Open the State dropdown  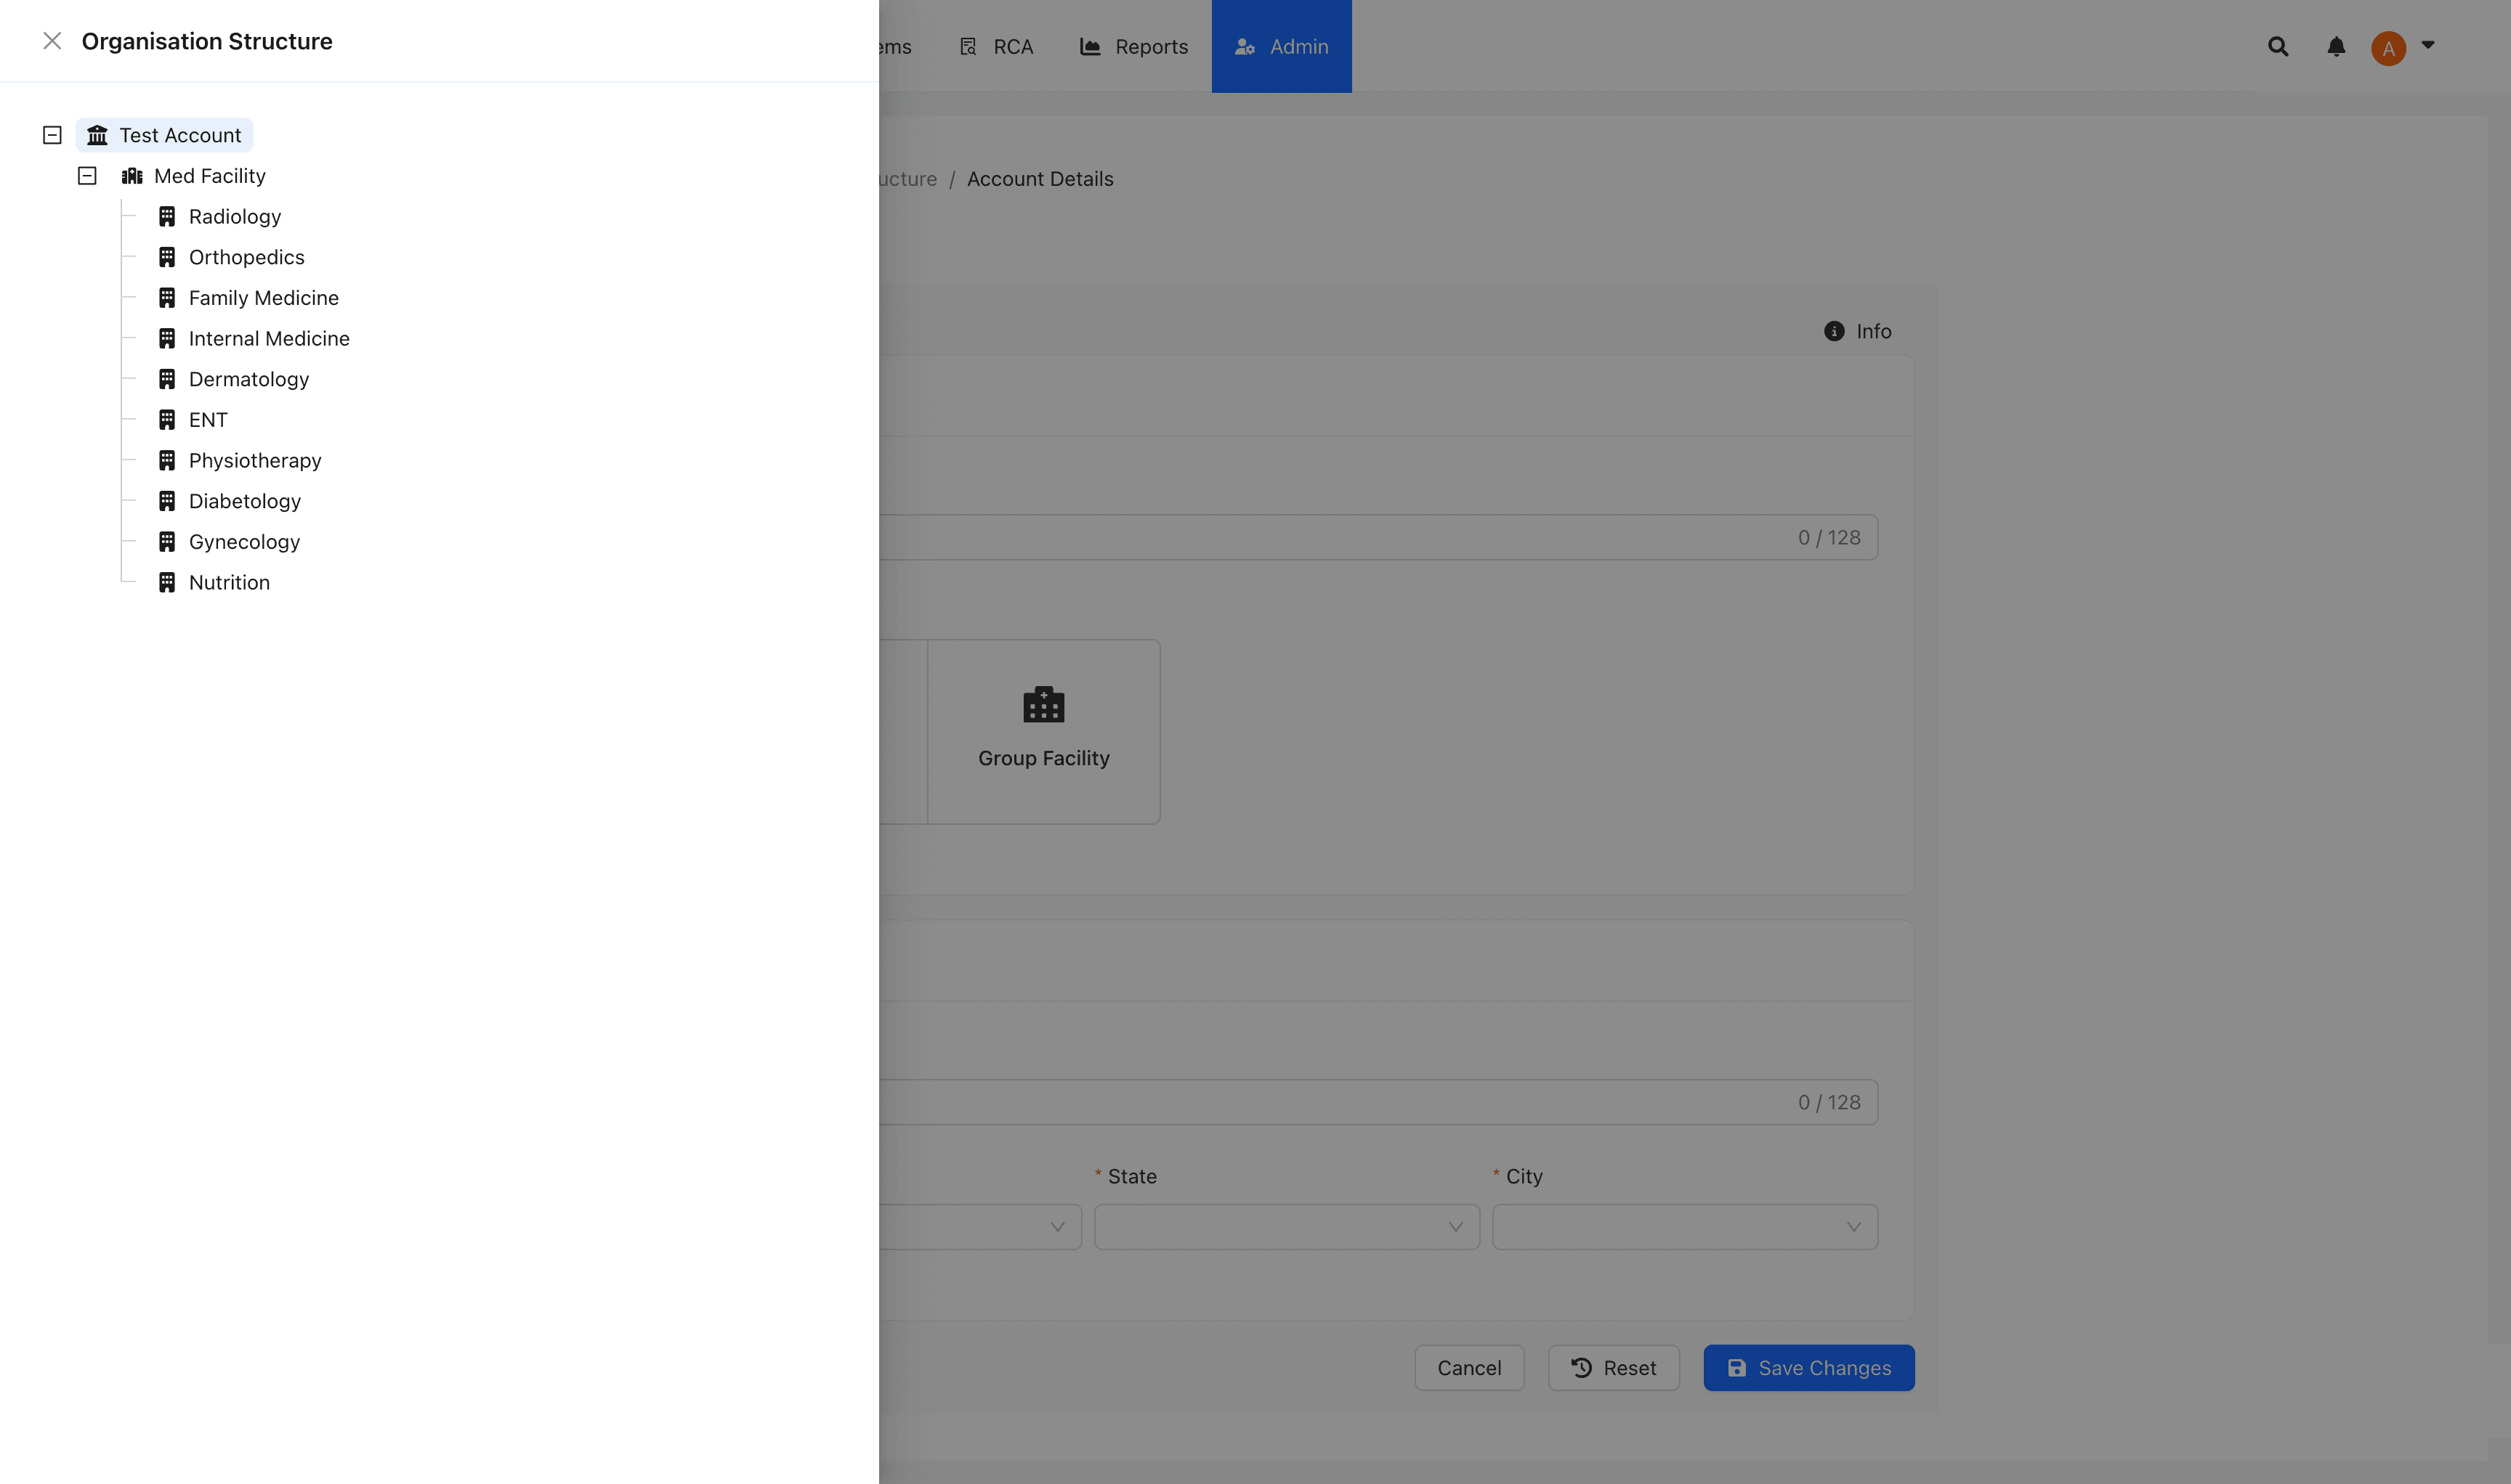[x=1286, y=1227]
